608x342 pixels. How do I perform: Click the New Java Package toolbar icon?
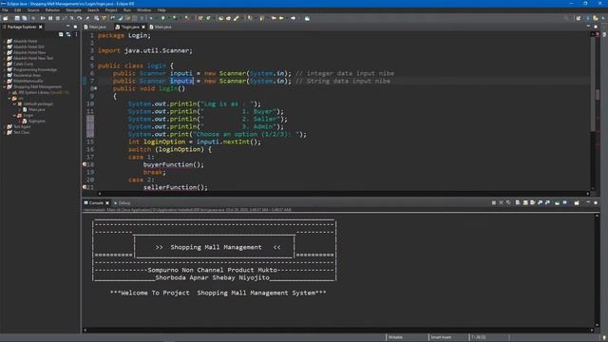click(x=200, y=18)
